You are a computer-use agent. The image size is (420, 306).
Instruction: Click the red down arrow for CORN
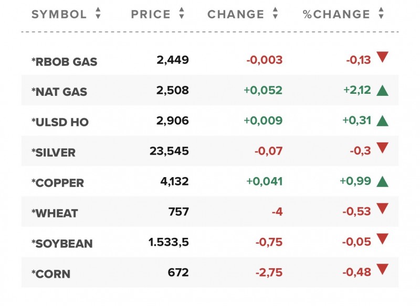tap(382, 270)
